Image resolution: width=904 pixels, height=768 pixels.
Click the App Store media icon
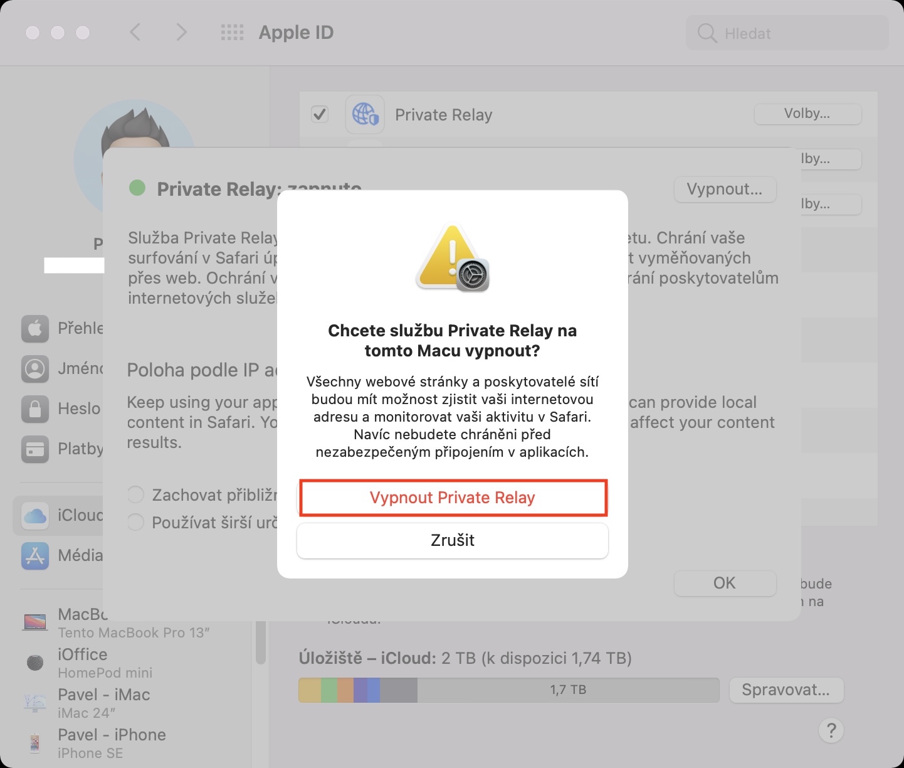[x=35, y=556]
